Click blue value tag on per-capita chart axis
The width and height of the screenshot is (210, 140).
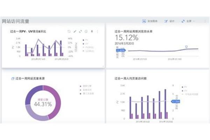(176, 101)
